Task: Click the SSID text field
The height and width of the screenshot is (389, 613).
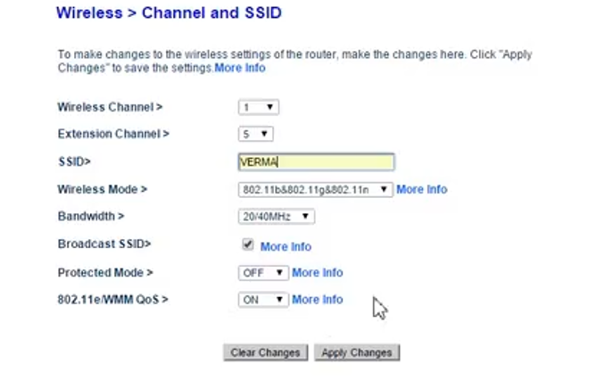Action: [x=316, y=161]
